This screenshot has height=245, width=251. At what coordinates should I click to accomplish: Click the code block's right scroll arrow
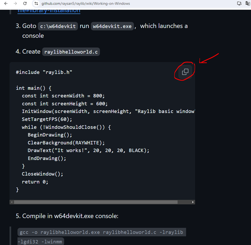pyautogui.click(x=193, y=202)
